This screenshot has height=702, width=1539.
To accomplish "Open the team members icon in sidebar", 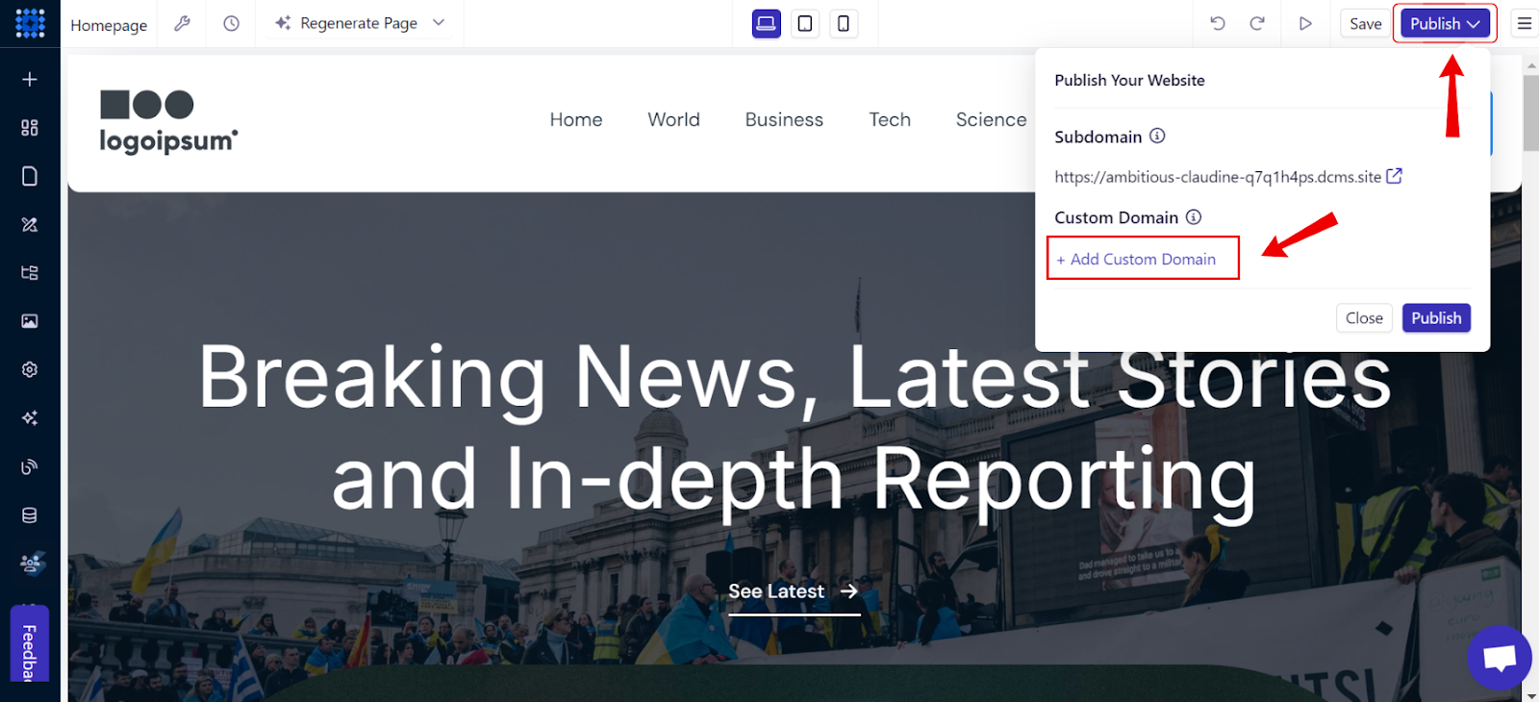I will point(31,563).
